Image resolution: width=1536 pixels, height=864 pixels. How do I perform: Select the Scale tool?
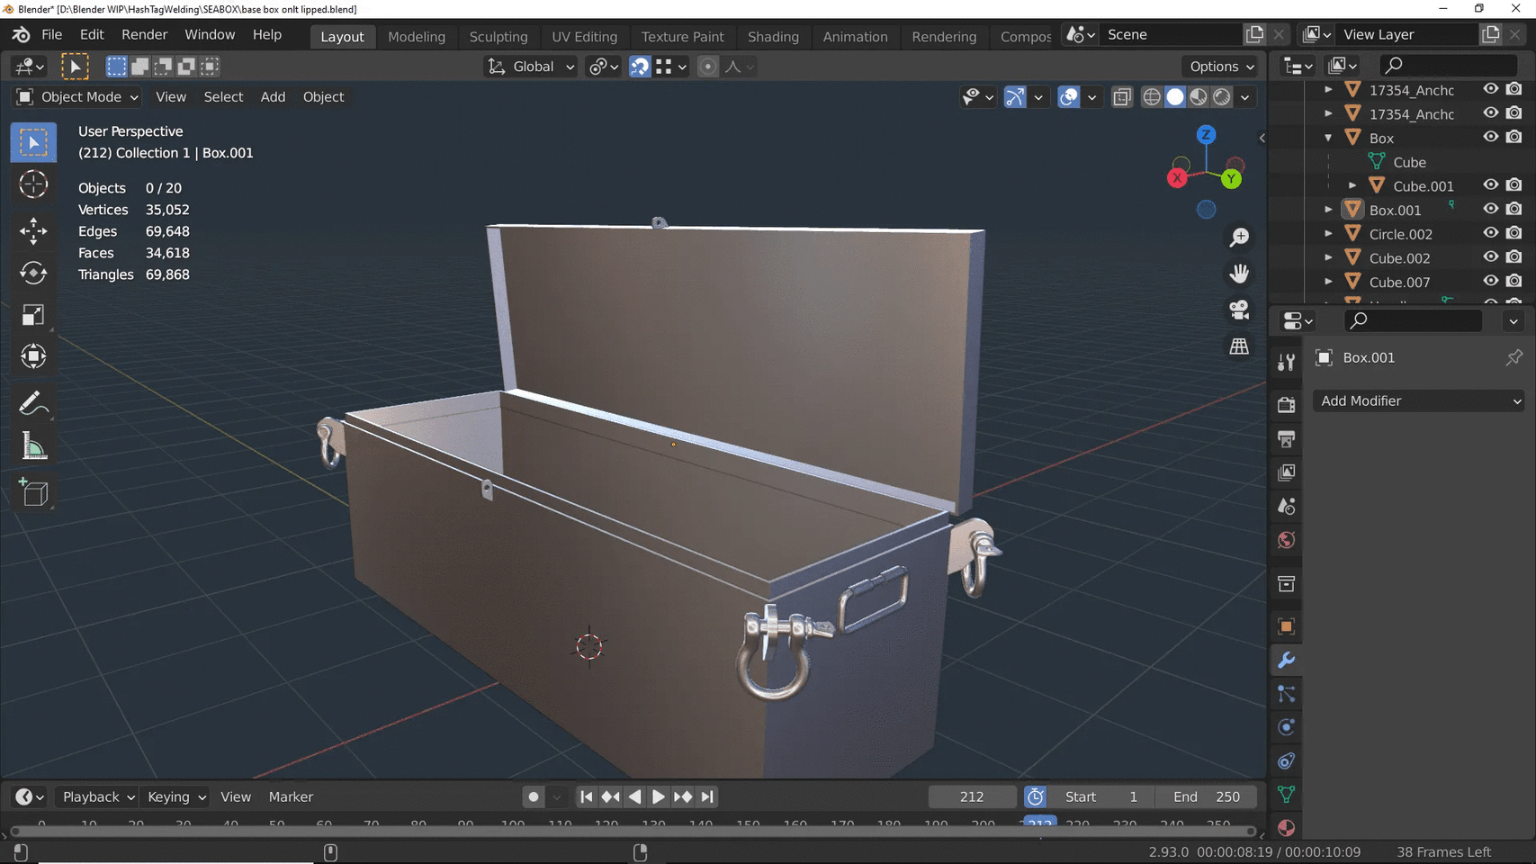point(33,314)
